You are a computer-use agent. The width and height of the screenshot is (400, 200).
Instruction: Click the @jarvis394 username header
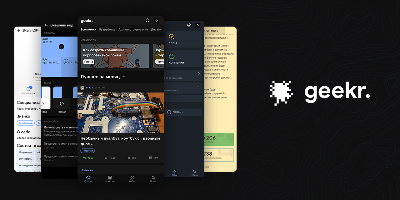31,31
